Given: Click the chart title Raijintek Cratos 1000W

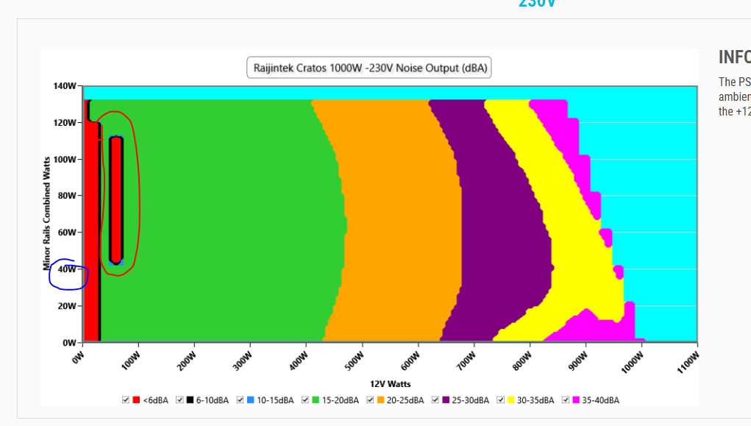Looking at the screenshot, I should (x=369, y=68).
